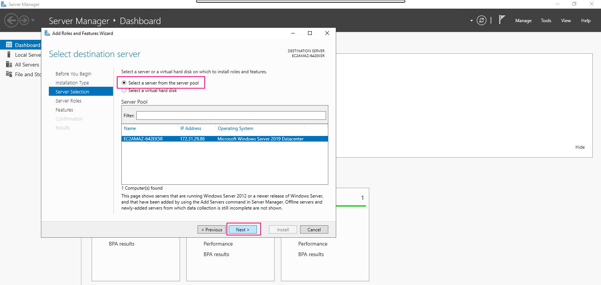Viewport: 601px width, 285px height.
Task: Sort server pool by IP Address column
Action: pos(191,128)
